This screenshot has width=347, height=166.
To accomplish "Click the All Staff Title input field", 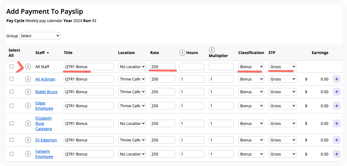I will [x=89, y=67].
